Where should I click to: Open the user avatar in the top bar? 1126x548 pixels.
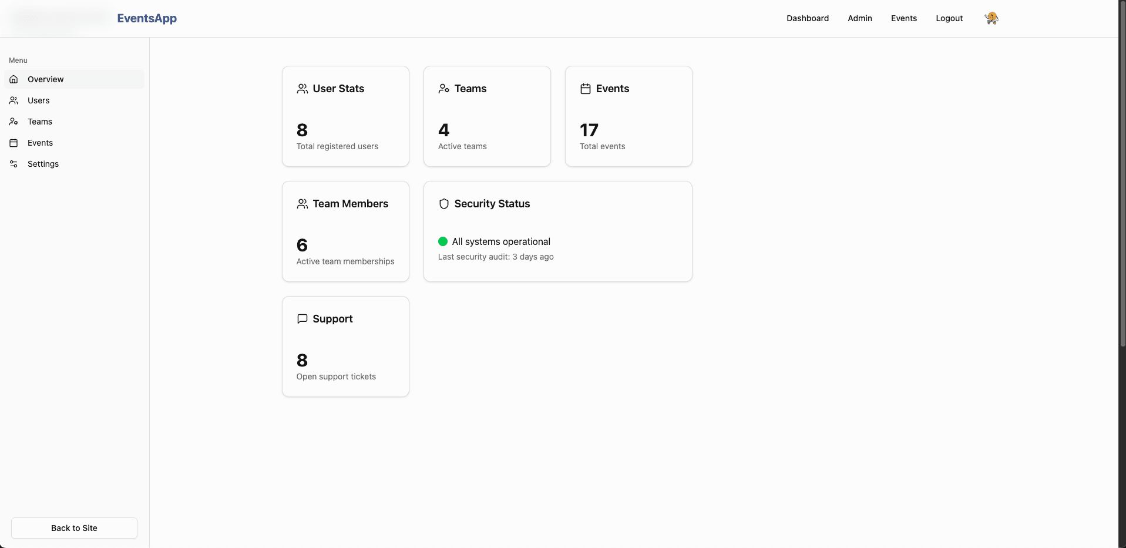click(x=991, y=18)
